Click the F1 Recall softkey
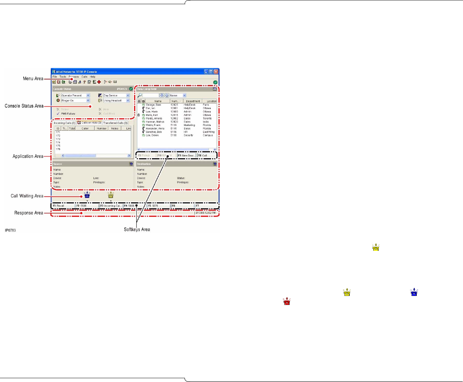The image size is (463, 382). (64, 206)
